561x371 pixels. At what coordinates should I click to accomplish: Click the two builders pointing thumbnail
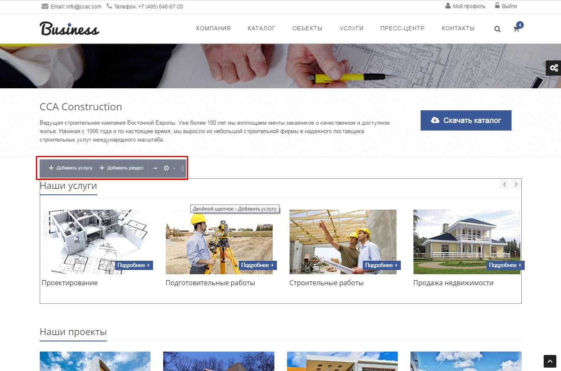pos(343,242)
